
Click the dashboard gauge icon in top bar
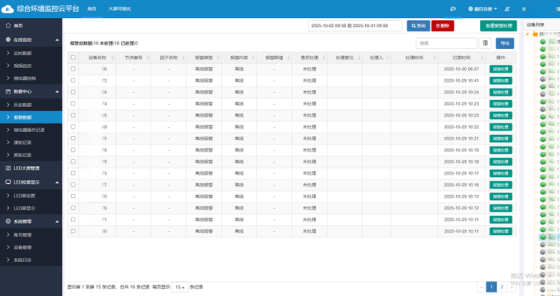coord(453,8)
